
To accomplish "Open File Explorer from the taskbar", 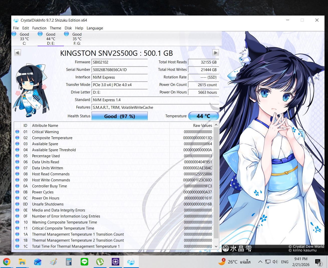I will 22,262.
